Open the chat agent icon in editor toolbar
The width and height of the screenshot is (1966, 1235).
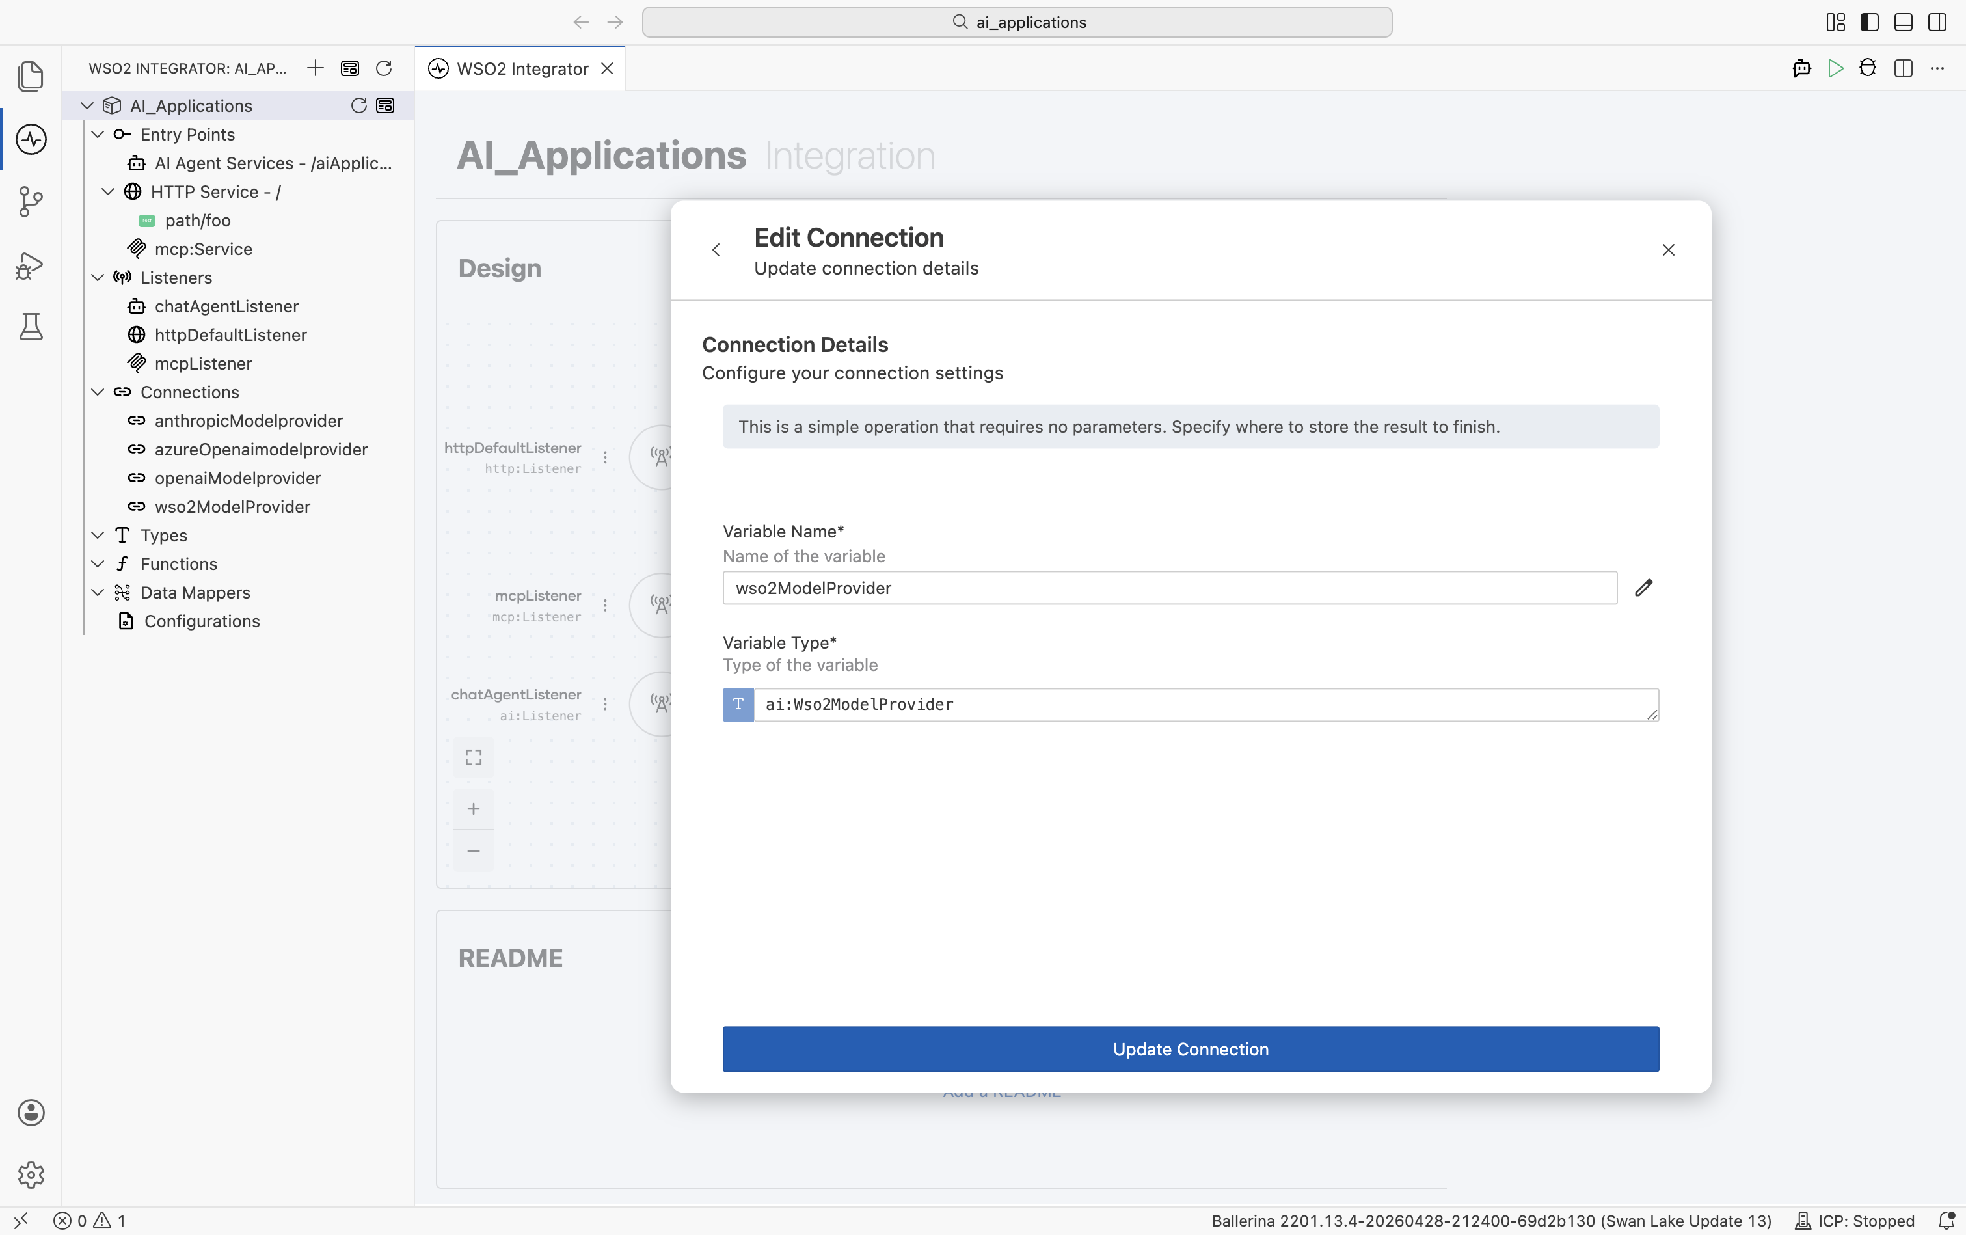point(1802,68)
